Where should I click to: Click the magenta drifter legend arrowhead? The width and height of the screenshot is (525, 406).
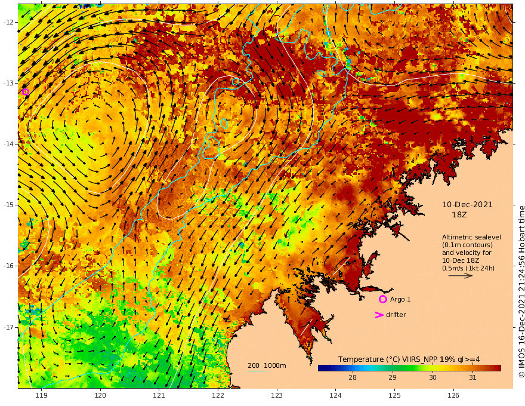tap(379, 315)
